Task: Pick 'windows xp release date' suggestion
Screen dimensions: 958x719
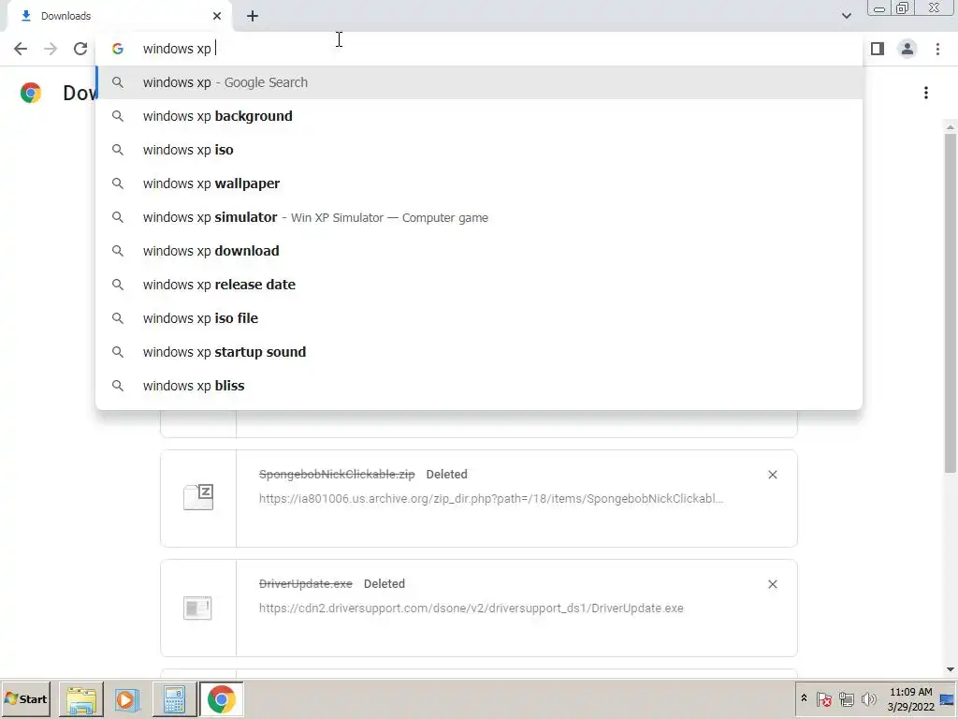Action: tap(479, 285)
